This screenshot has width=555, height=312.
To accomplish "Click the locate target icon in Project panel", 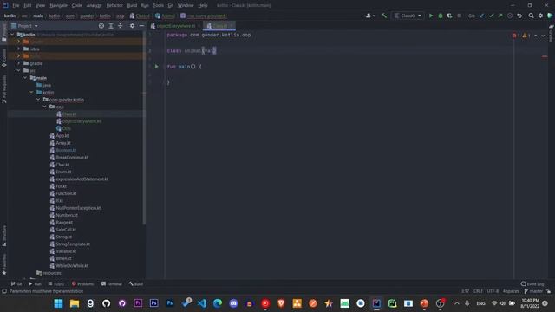I will (101, 26).
